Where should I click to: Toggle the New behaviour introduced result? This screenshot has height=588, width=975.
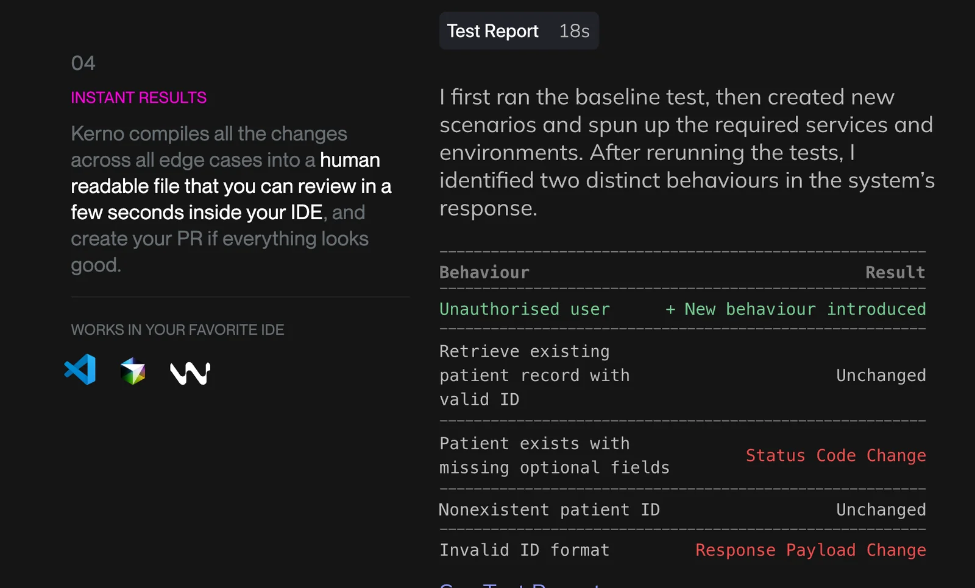tap(795, 309)
